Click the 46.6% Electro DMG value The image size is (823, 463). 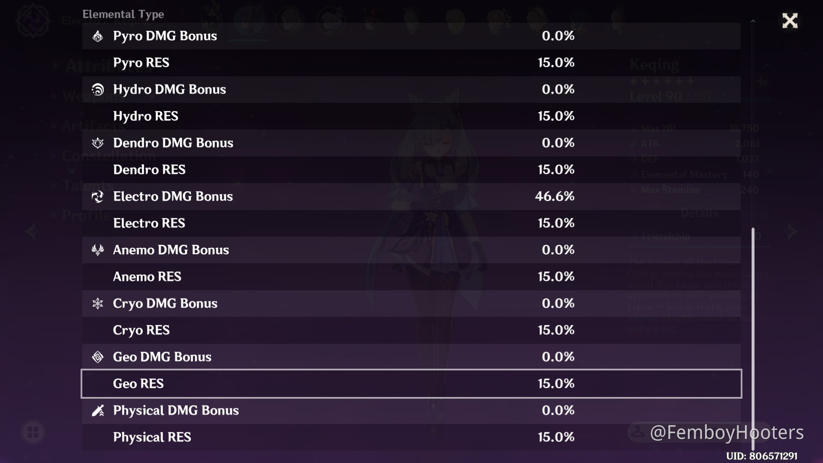pos(555,197)
